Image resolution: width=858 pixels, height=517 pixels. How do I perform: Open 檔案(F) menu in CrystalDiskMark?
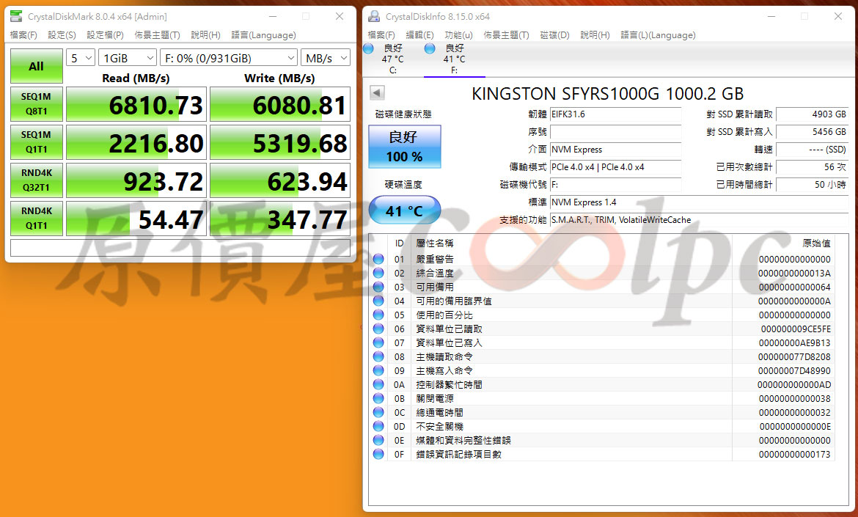tap(23, 35)
